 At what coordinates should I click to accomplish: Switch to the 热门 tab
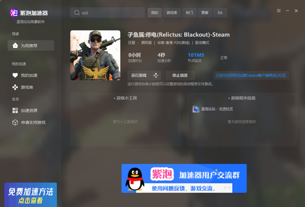(x=189, y=13)
